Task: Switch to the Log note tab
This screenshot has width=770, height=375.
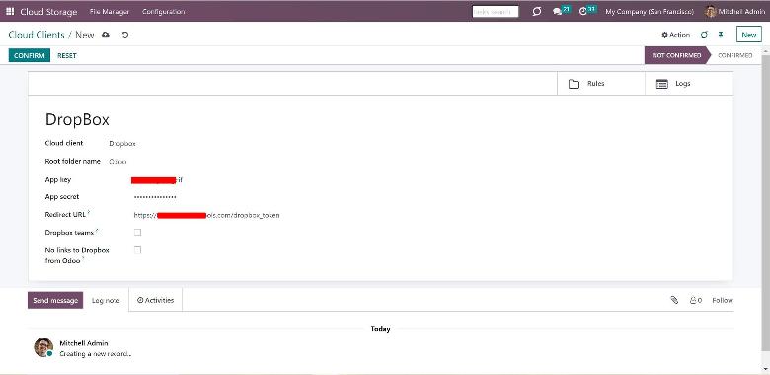Action: pyautogui.click(x=106, y=300)
